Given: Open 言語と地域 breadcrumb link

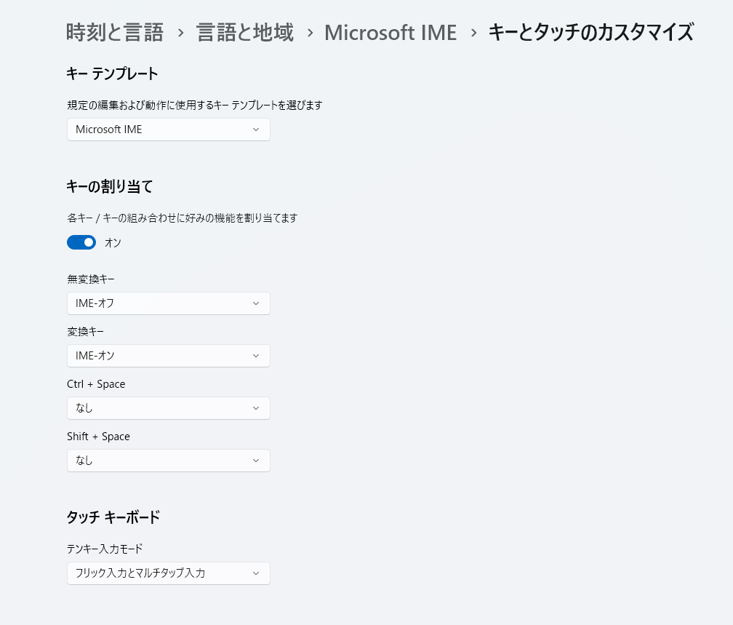Looking at the screenshot, I should pos(245,33).
